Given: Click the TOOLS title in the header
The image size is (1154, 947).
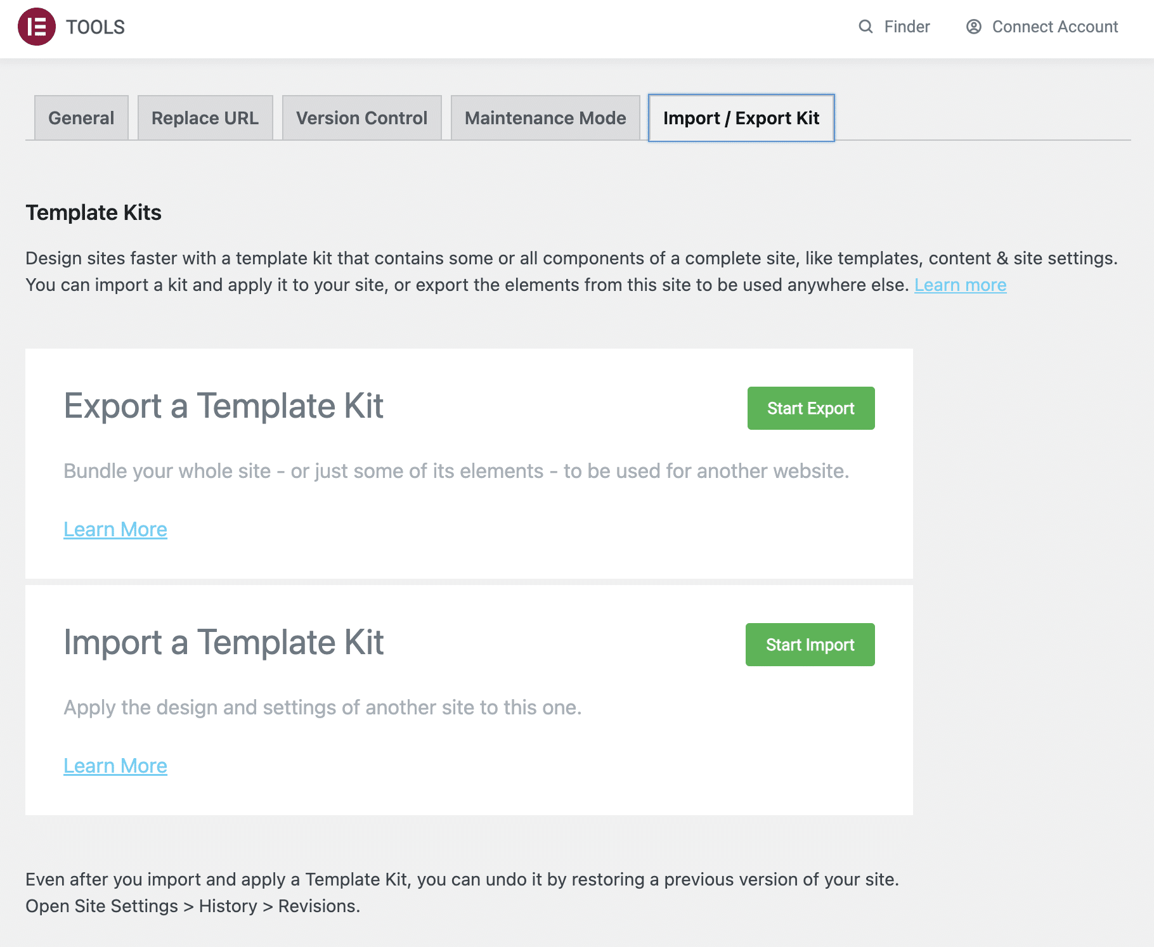Looking at the screenshot, I should tap(94, 27).
